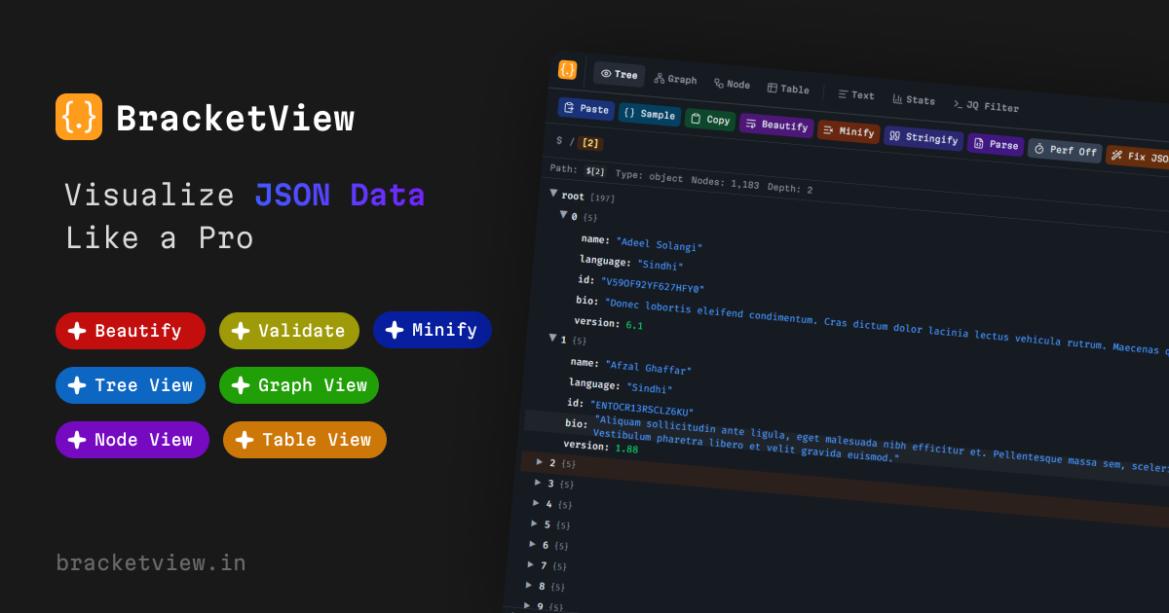
Task: Expand tree item 4
Action: click(537, 502)
